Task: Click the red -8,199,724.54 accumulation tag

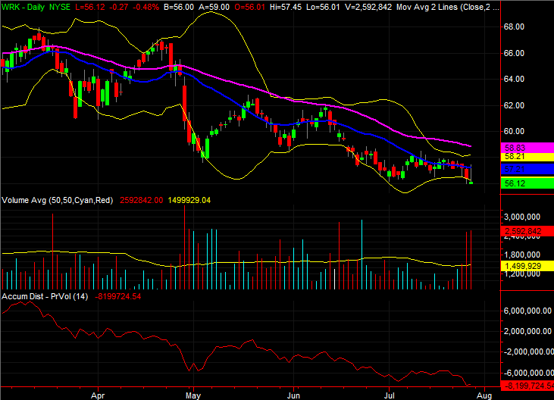Action: point(527,386)
